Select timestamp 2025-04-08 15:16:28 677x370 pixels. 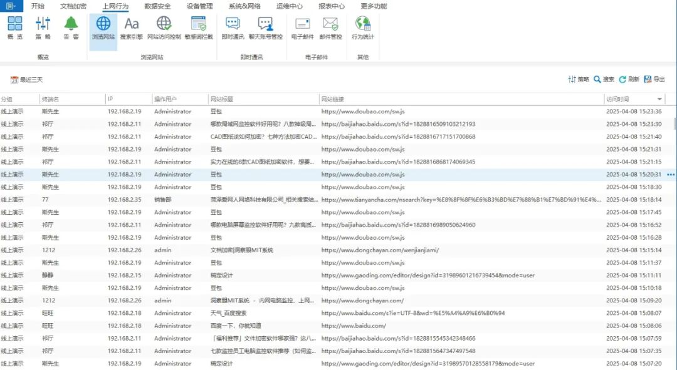[x=634, y=238]
